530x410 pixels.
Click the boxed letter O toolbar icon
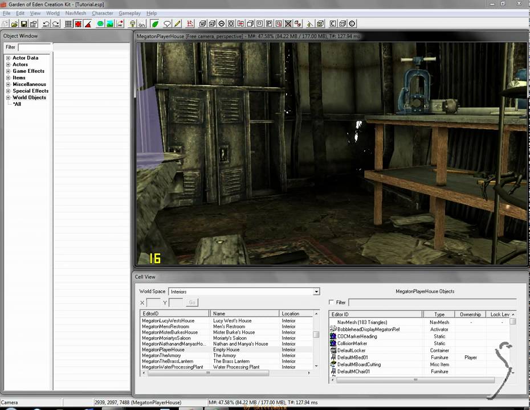click(x=231, y=24)
